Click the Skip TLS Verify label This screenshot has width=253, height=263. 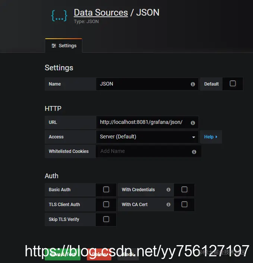pos(64,219)
